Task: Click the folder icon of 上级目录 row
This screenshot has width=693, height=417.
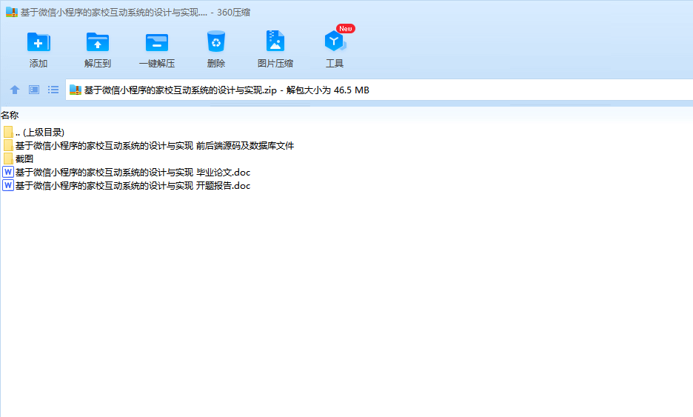Action: (x=8, y=132)
